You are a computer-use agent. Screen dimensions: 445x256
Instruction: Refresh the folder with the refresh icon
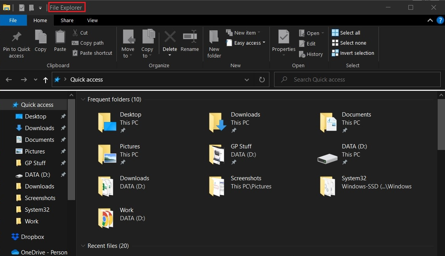tap(262, 79)
